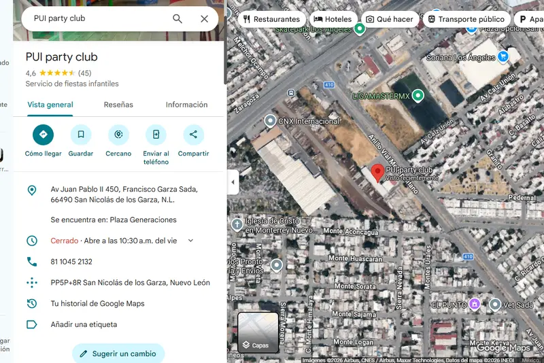Switch to Vista general tab
Image resolution: width=544 pixels, height=363 pixels.
[x=50, y=105]
